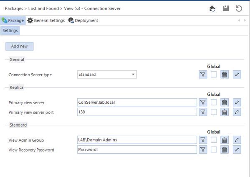The width and height of the screenshot is (250, 177).
Task: Toggle Global checkbox for Connection Server type
Action: (x=214, y=75)
